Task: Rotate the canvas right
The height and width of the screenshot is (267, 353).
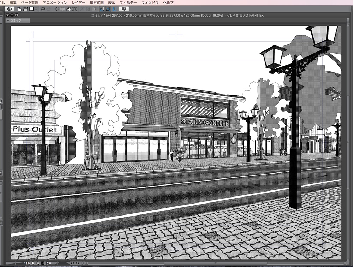Action: [x=77, y=263]
